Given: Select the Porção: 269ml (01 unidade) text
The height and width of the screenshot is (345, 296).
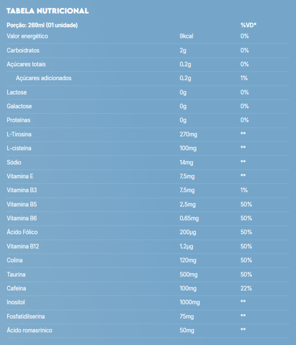Looking at the screenshot, I should [42, 25].
